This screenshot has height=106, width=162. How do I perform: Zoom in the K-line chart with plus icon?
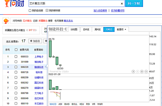(142, 71)
